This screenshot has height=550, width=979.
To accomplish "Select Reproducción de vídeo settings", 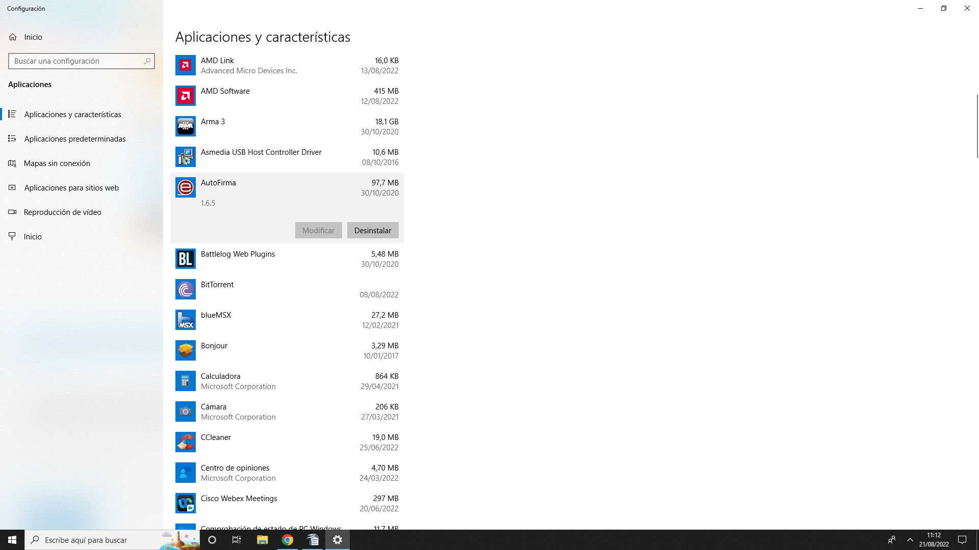I will (x=62, y=212).
